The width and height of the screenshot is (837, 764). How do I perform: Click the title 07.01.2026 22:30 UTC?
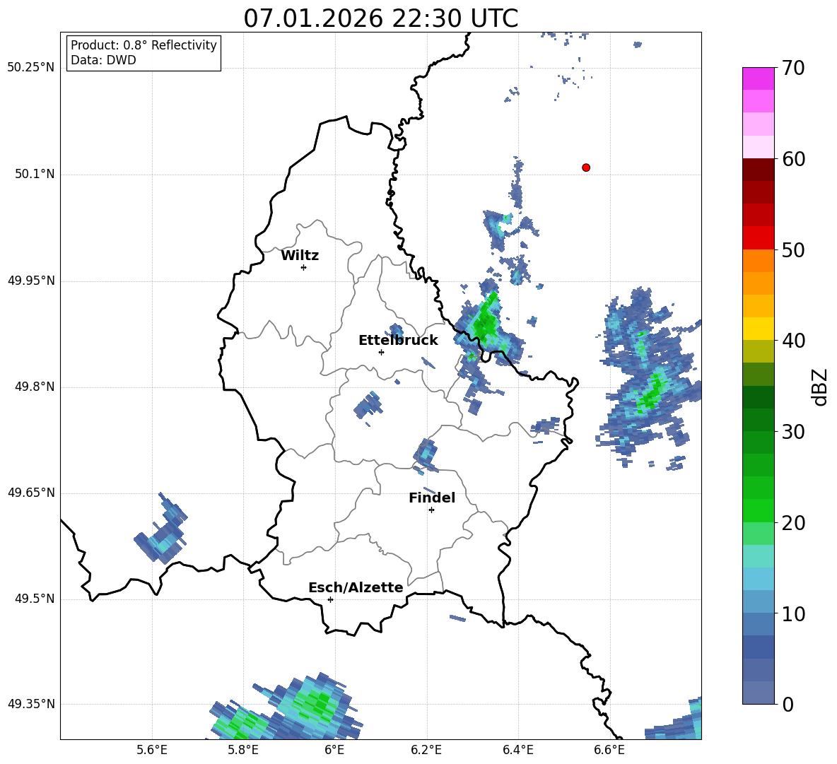380,18
